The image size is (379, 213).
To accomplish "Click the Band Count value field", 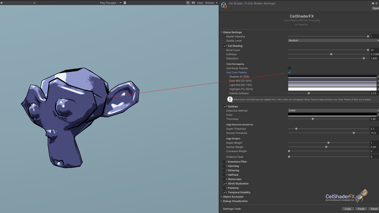I will coord(375,50).
